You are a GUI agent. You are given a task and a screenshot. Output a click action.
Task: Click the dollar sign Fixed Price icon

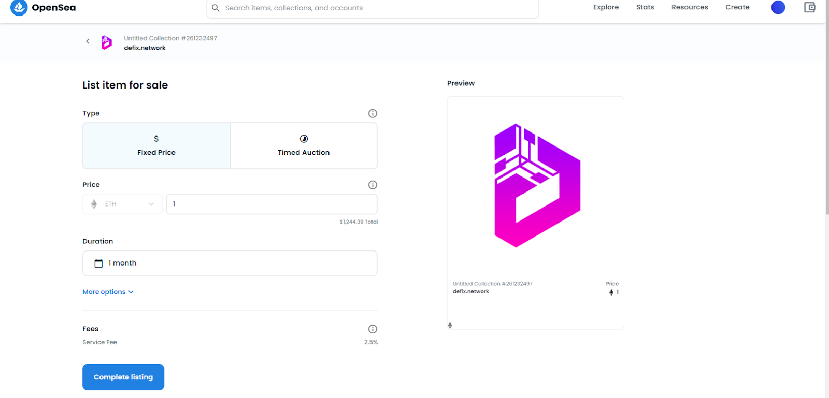(x=156, y=139)
